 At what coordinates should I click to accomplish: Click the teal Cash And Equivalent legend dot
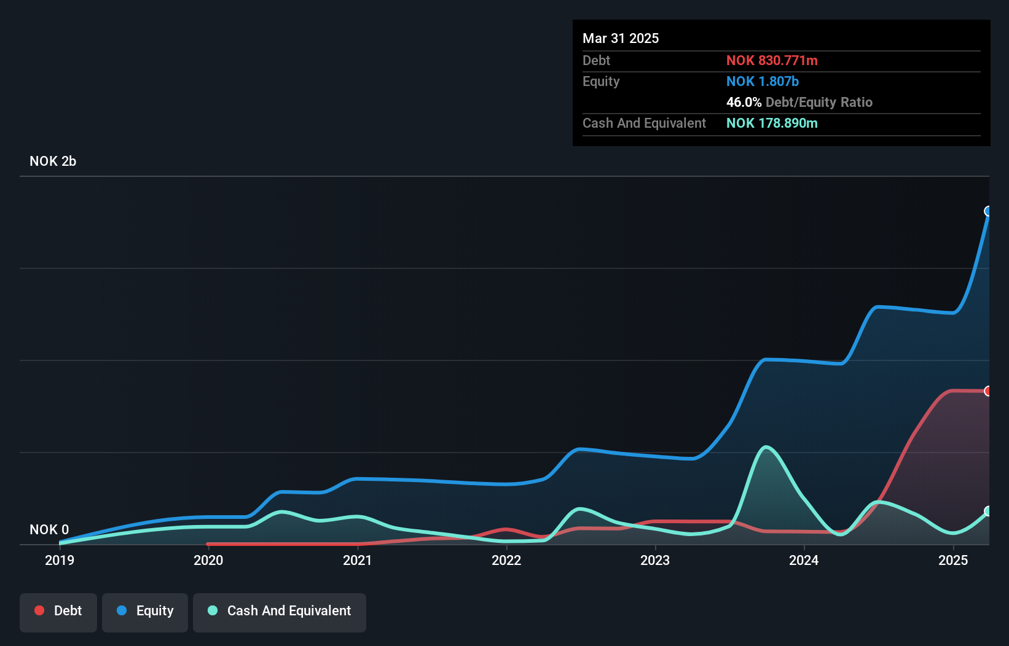[x=213, y=610]
